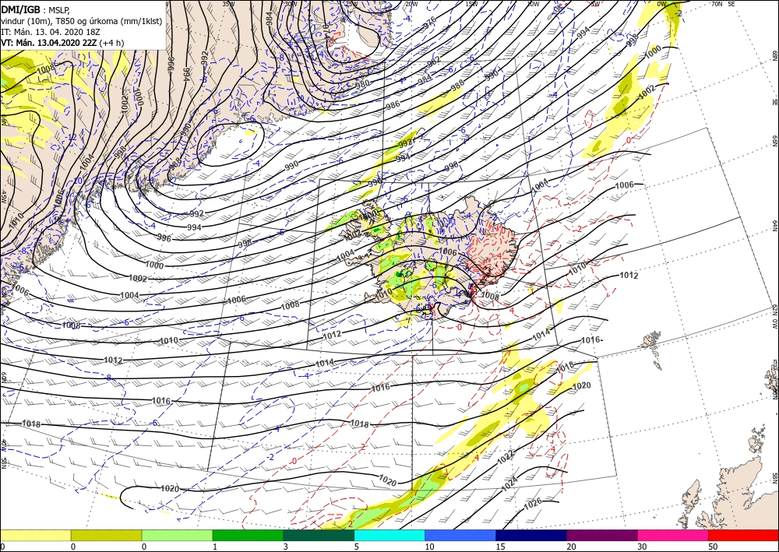Click the 986 isobar label

pyautogui.click(x=393, y=105)
